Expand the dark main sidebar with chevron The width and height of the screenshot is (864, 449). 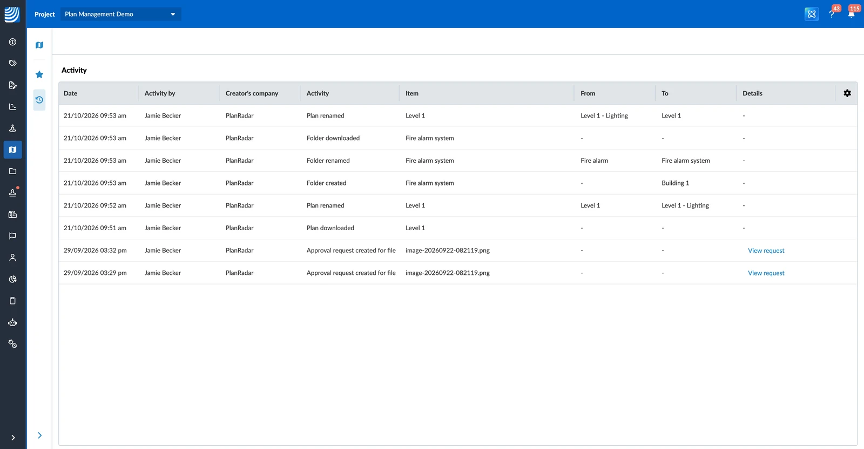point(13,438)
